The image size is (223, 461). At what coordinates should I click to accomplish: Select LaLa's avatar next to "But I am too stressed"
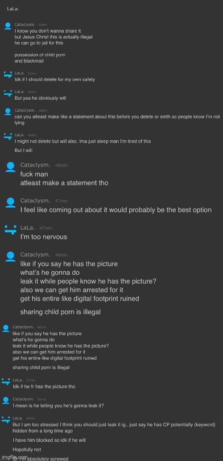point(6,419)
